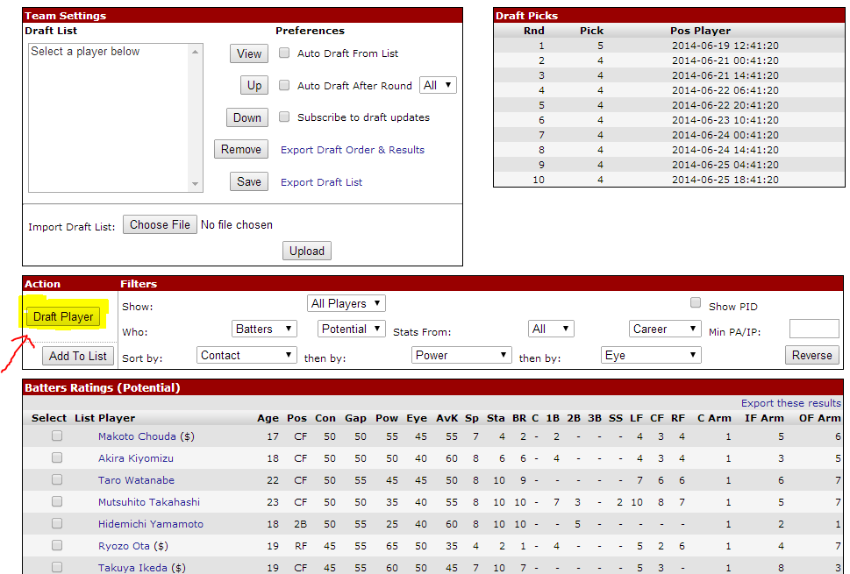Open the Potential ratings dropdown
This screenshot has width=850, height=574.
[351, 329]
